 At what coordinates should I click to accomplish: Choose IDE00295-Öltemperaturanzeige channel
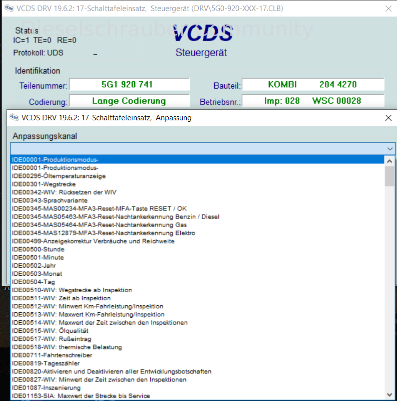coord(197,176)
